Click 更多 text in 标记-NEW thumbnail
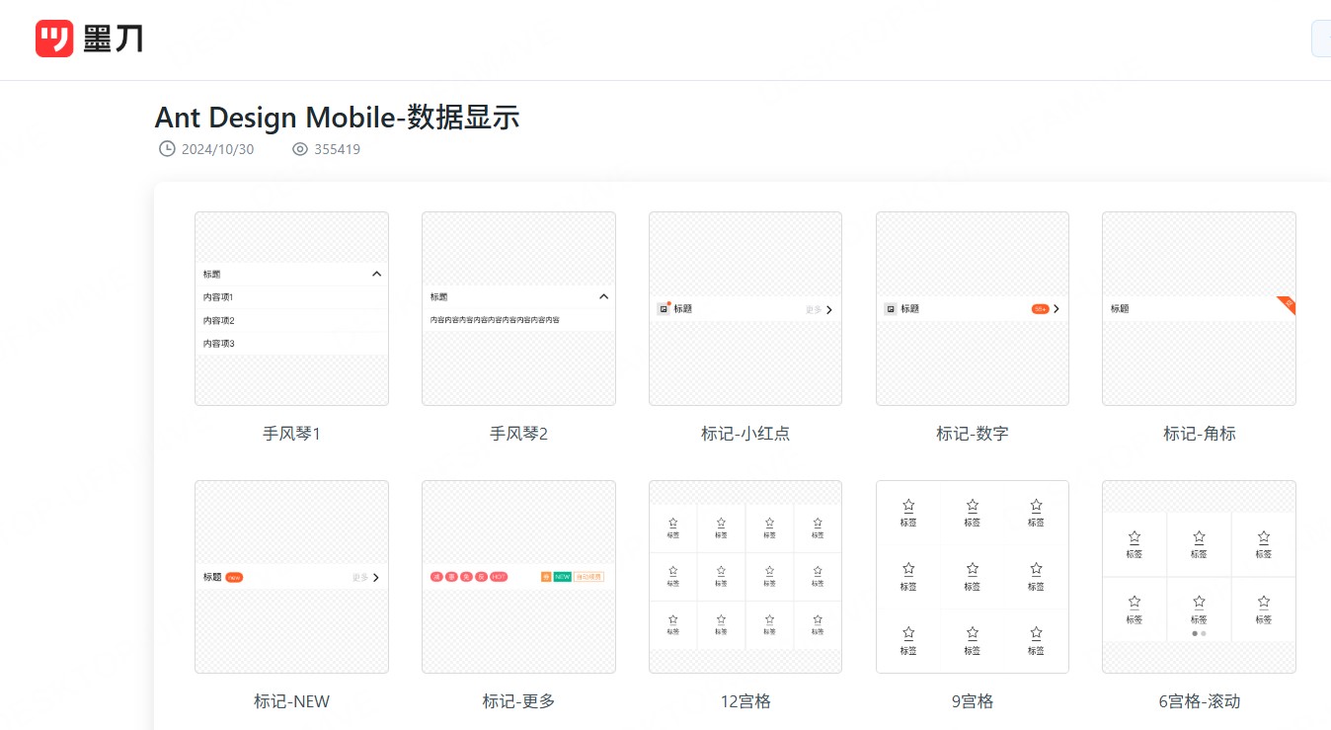 [x=359, y=577]
